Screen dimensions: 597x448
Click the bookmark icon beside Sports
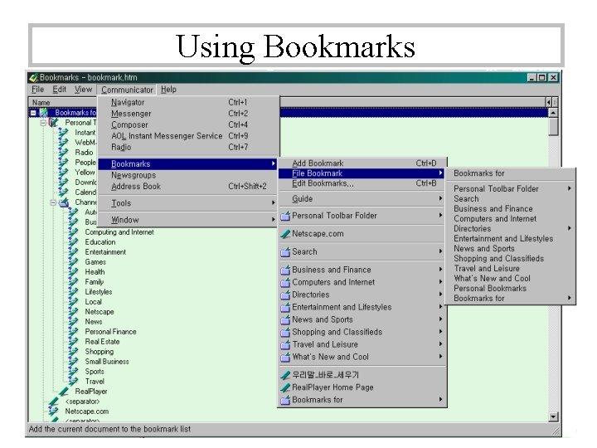(x=73, y=371)
